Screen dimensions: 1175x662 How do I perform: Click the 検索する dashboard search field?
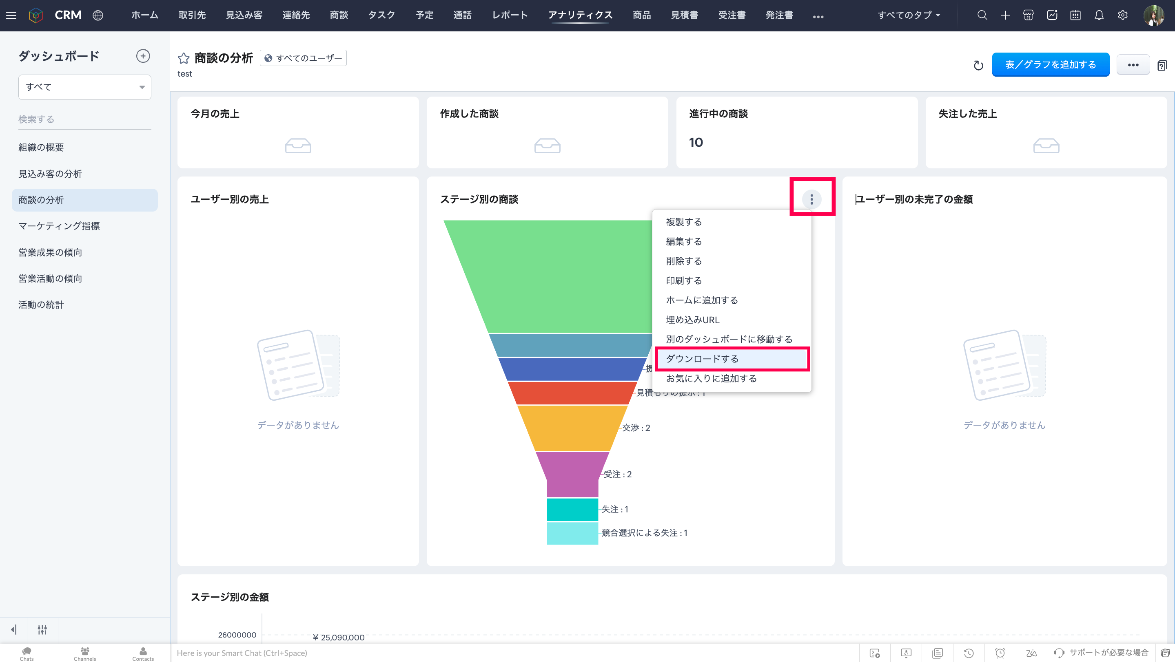(x=84, y=119)
